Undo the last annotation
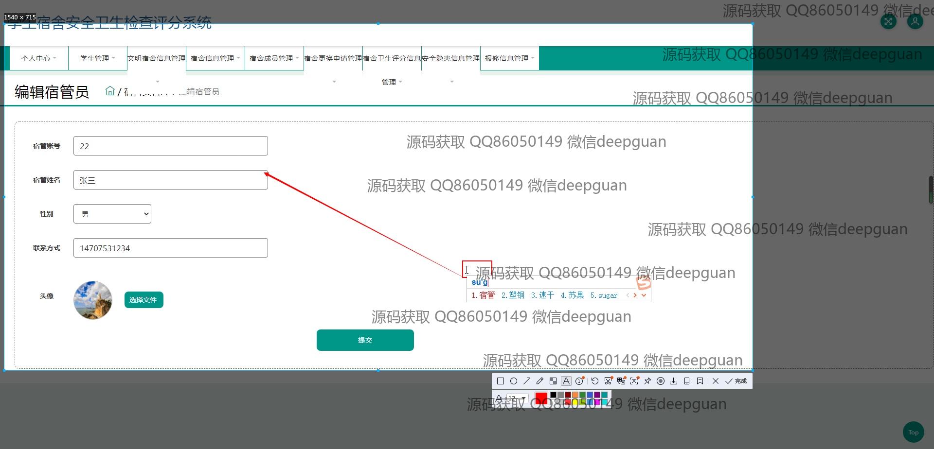934x449 pixels. [x=595, y=381]
